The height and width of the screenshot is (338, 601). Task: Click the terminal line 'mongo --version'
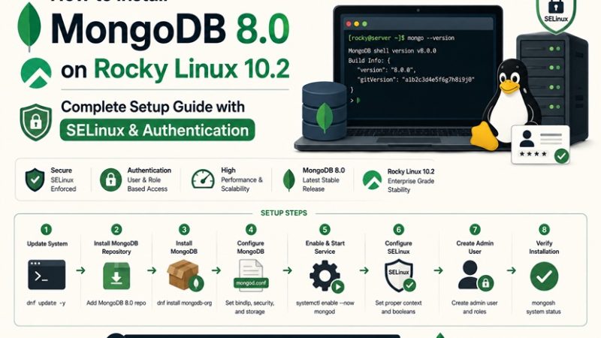pos(430,38)
